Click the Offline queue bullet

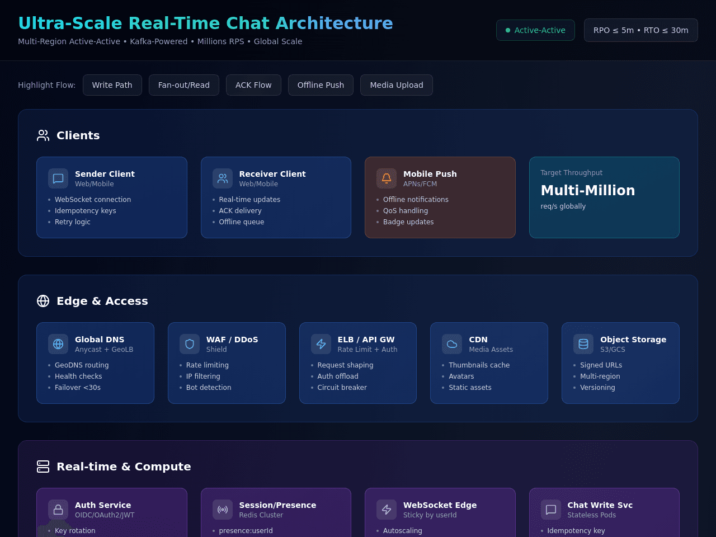pyautogui.click(x=242, y=222)
